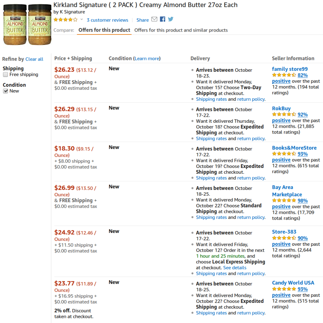Open the 3 customer reviews link
The width and height of the screenshot is (323, 323).
point(107,20)
